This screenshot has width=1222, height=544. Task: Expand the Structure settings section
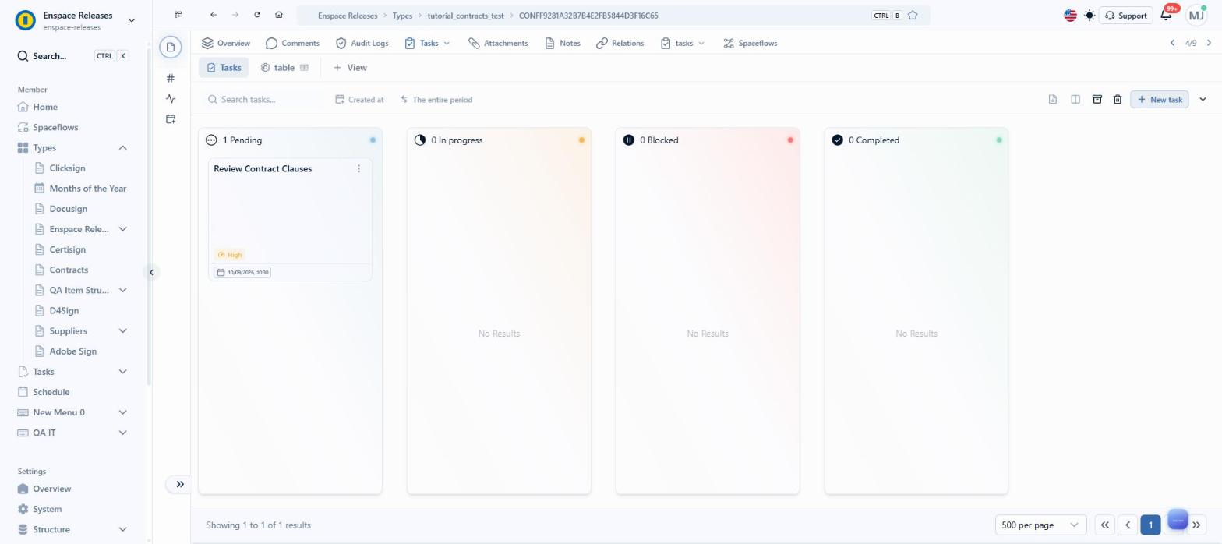click(122, 529)
